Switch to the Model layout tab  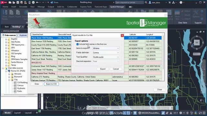pyautogui.click(x=7, y=113)
